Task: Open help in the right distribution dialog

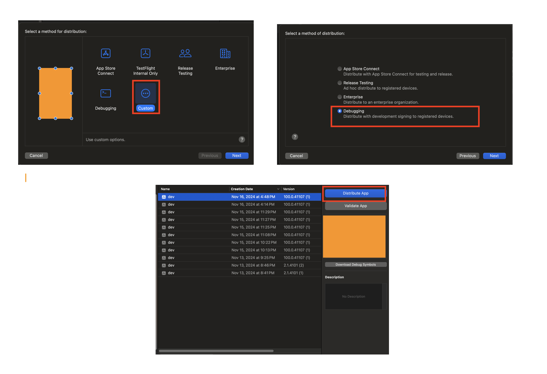Action: (x=295, y=137)
